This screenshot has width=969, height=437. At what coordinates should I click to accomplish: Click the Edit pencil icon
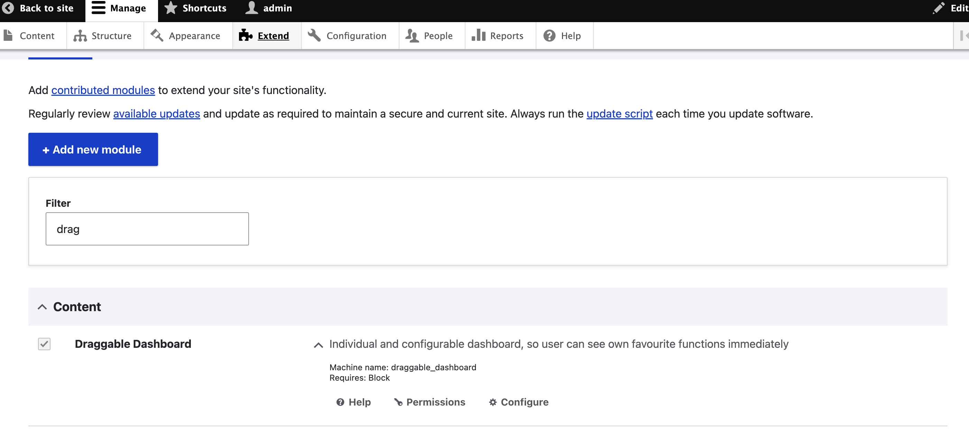coord(939,8)
